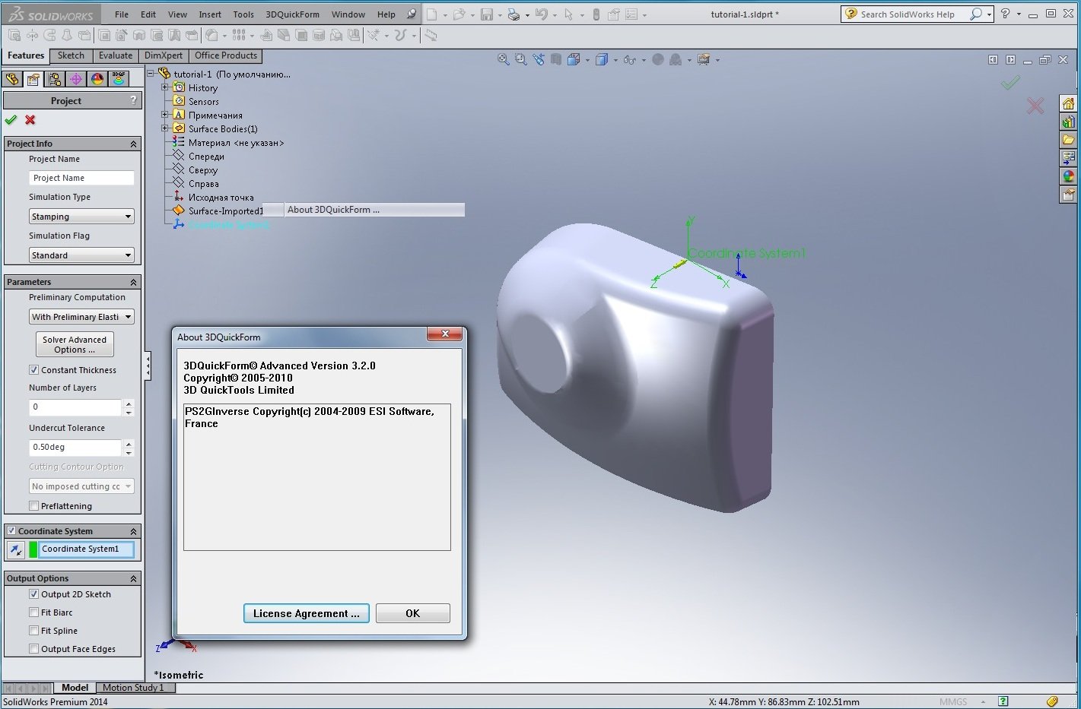
Task: Click OK in About 3DQuickForm dialog
Action: pos(413,613)
